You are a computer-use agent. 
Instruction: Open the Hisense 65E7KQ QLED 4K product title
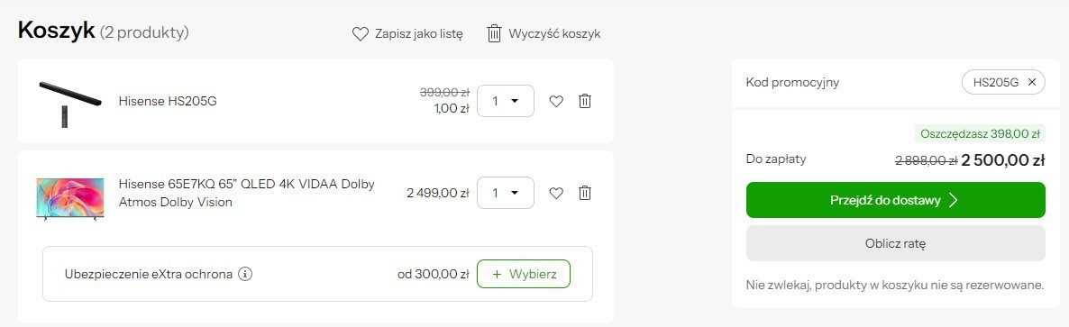(x=247, y=194)
